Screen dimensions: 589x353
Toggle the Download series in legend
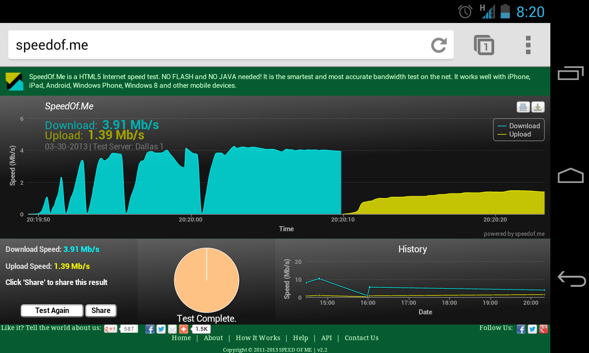coord(519,126)
